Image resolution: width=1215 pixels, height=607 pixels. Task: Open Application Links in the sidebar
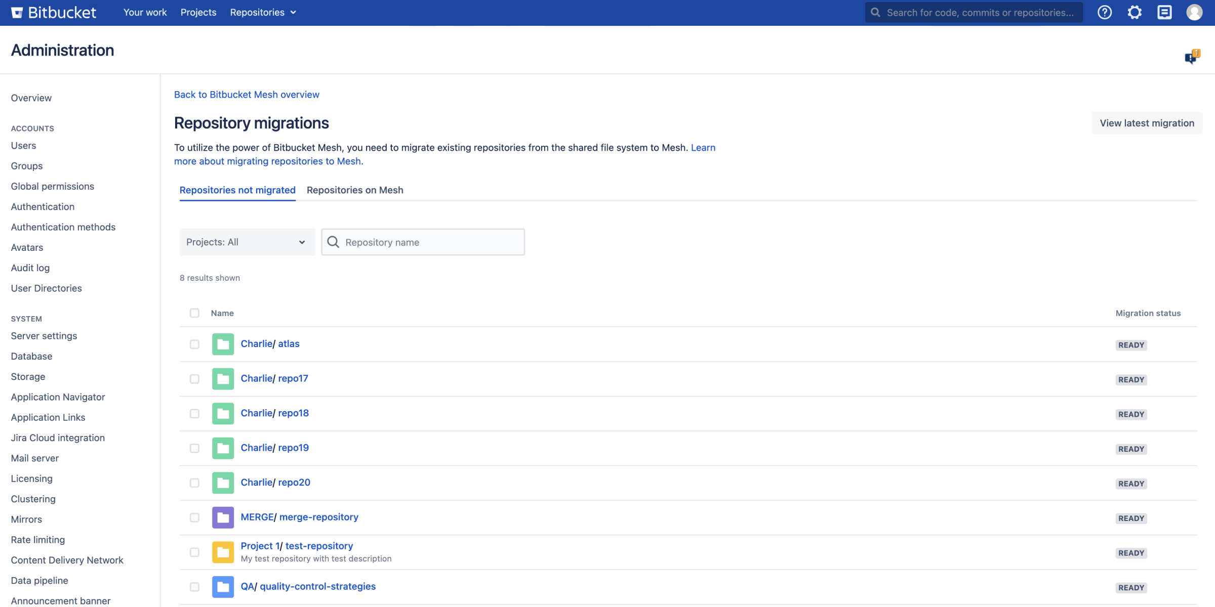[x=48, y=417]
